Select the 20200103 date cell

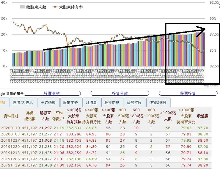10,134
